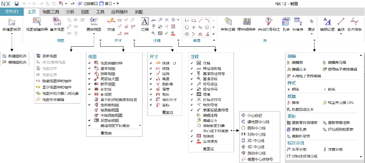Select the 直线 line tool icon
365x163 pixels.
(341, 22)
